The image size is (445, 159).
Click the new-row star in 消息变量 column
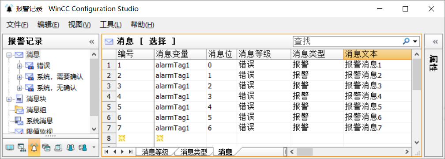160,138
